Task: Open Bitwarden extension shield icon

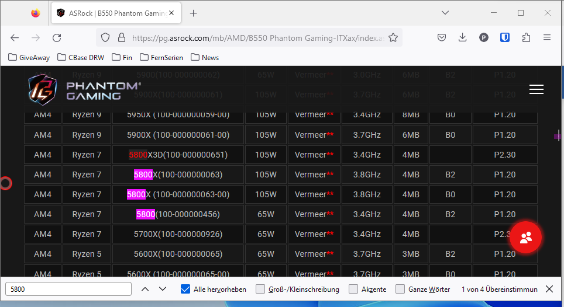Action: 505,37
